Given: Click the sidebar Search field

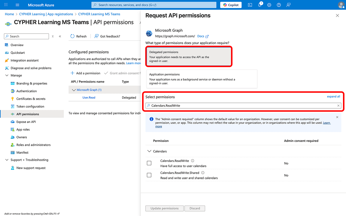Looking at the screenshot, I should (x=26, y=36).
